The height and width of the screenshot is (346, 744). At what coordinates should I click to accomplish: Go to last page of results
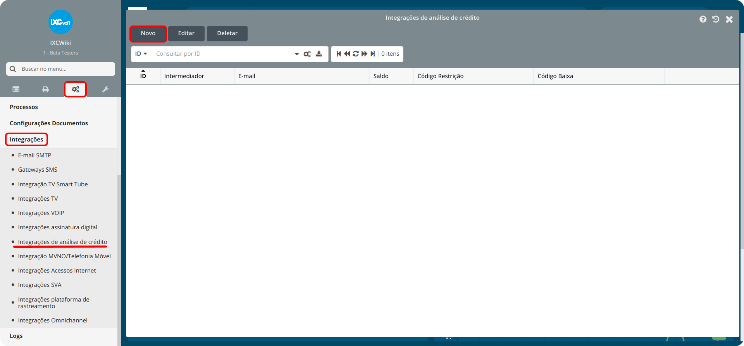[x=372, y=54]
